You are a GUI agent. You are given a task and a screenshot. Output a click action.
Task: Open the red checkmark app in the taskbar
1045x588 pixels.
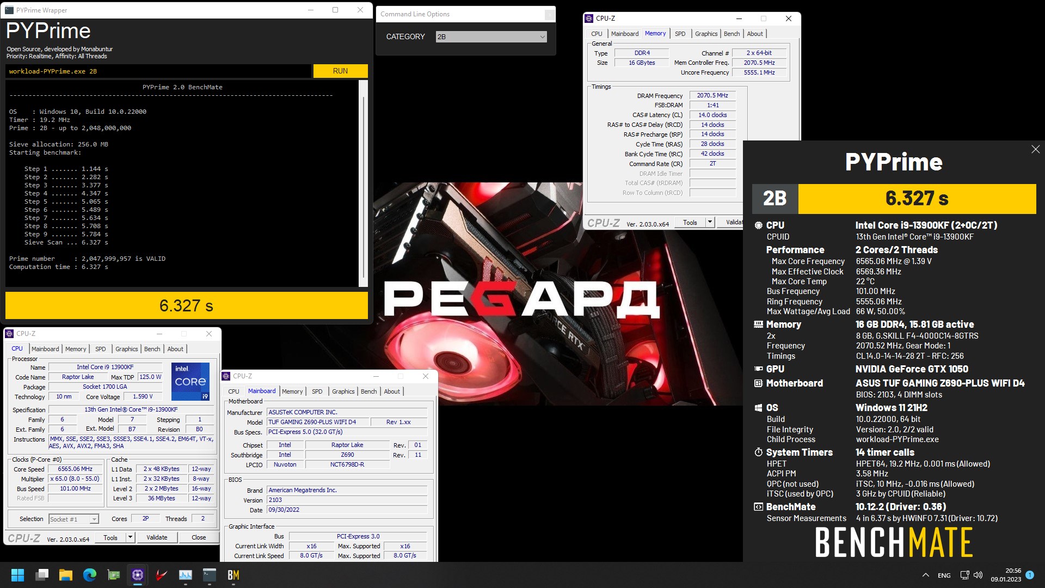(162, 575)
